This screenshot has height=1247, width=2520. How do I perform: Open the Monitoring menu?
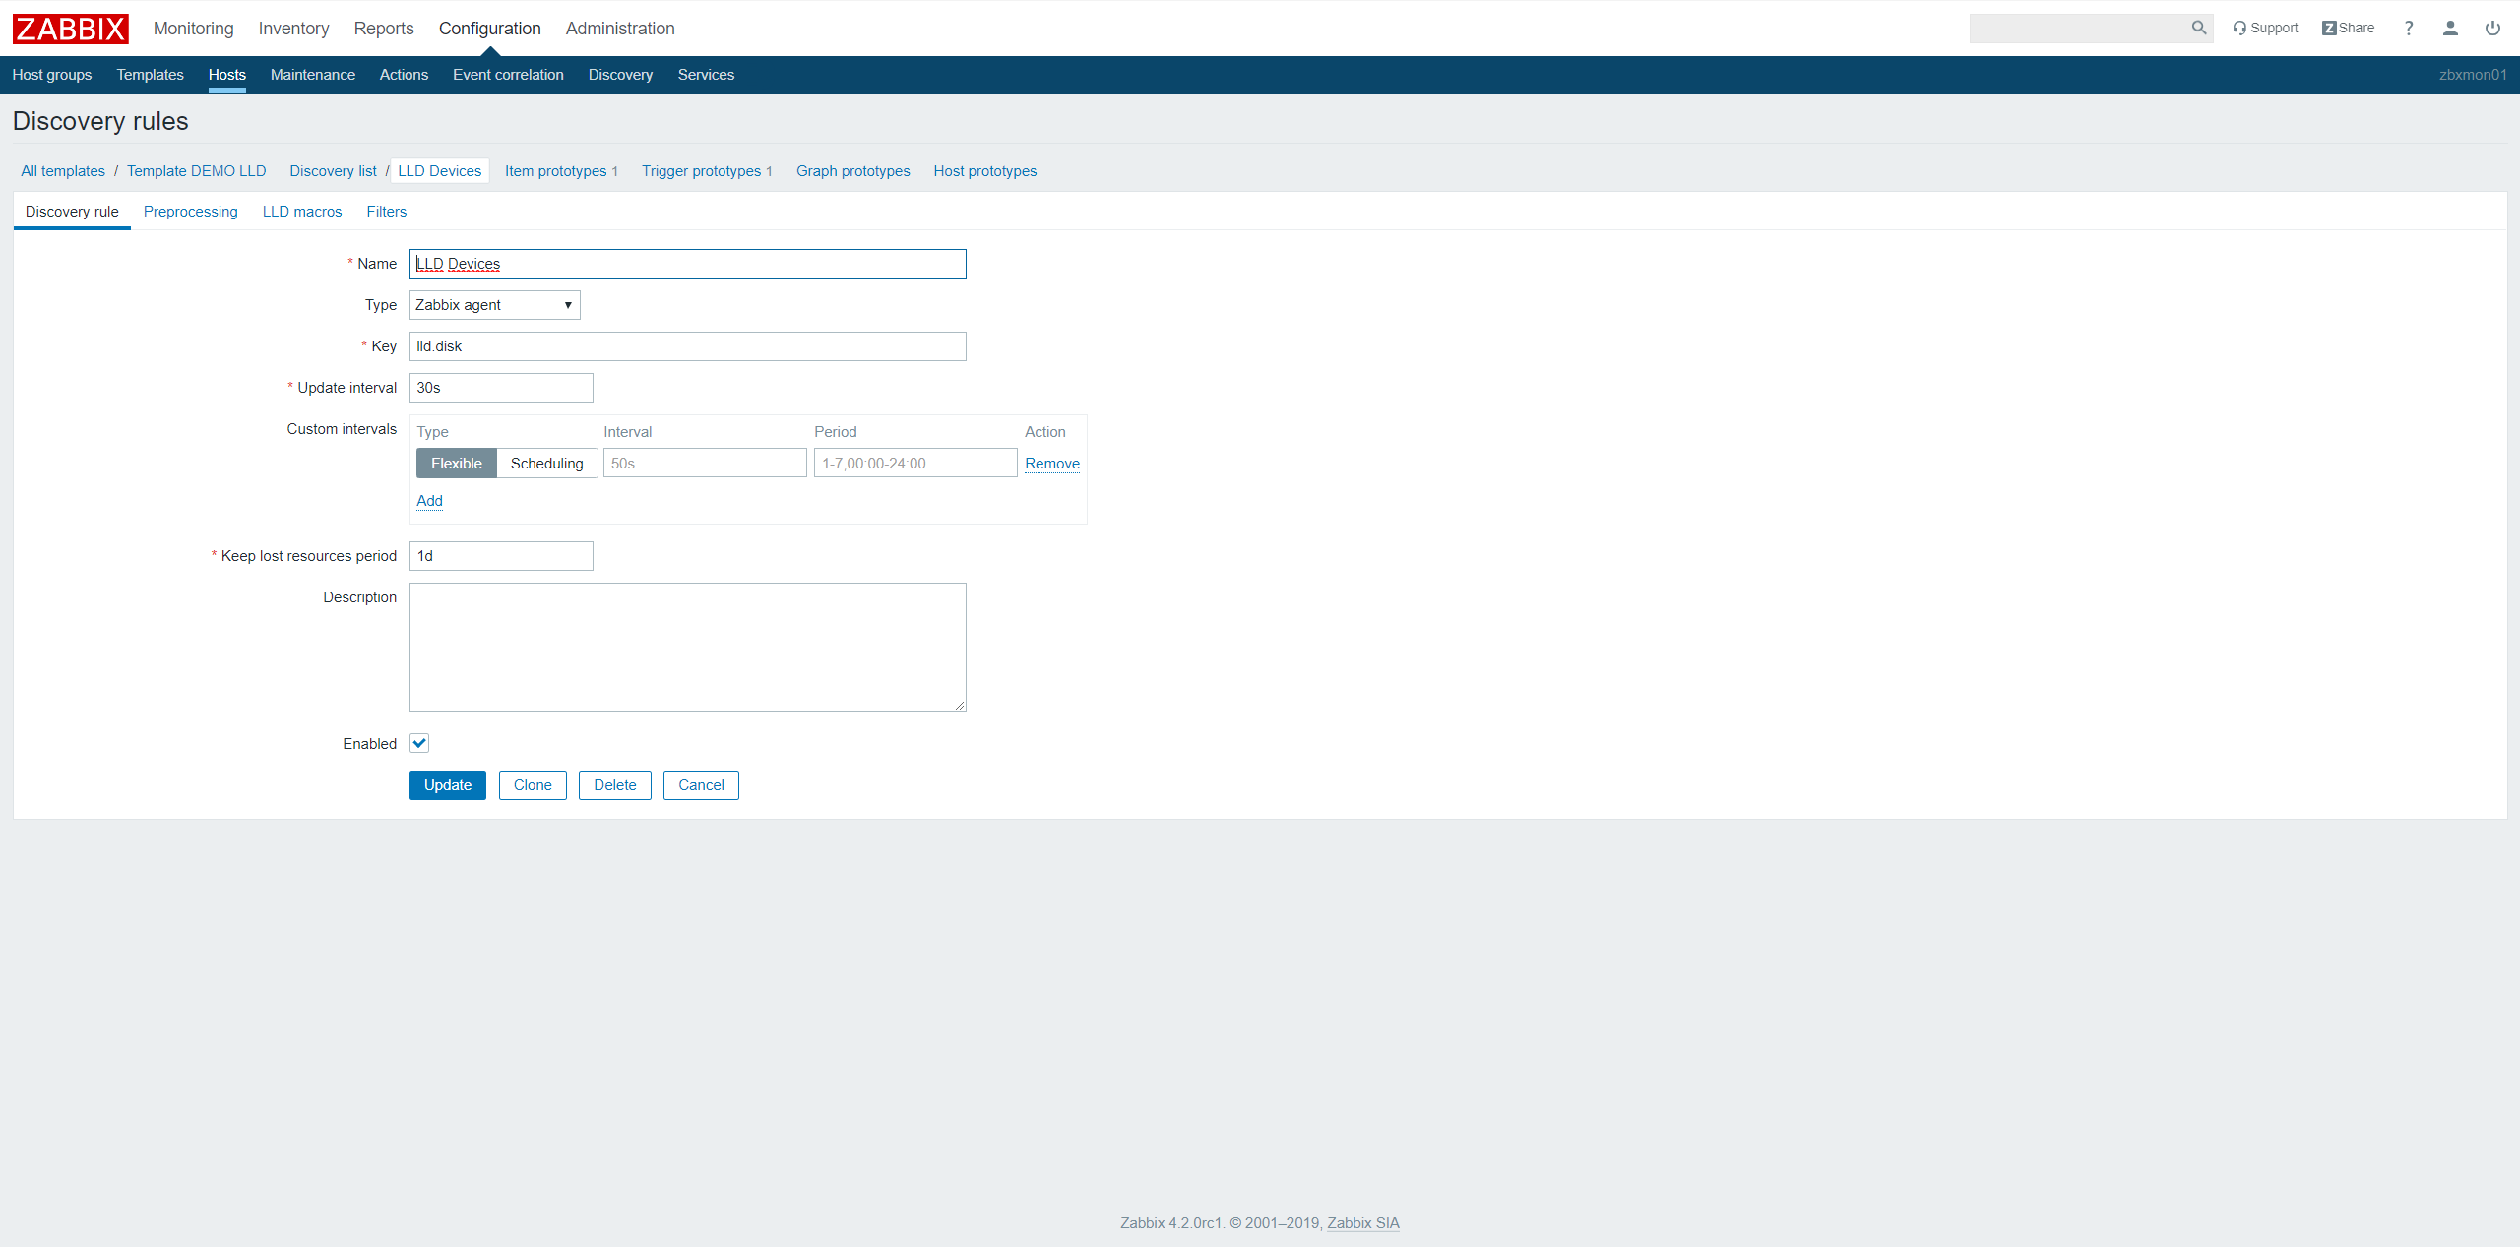coord(194,29)
